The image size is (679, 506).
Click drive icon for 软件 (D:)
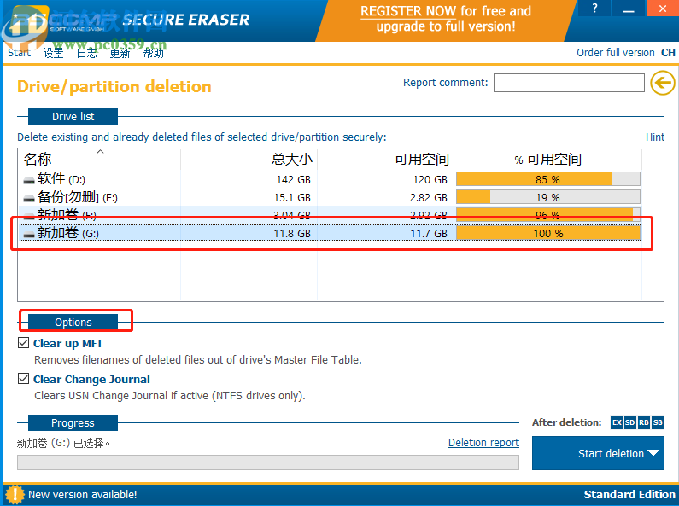[29, 180]
